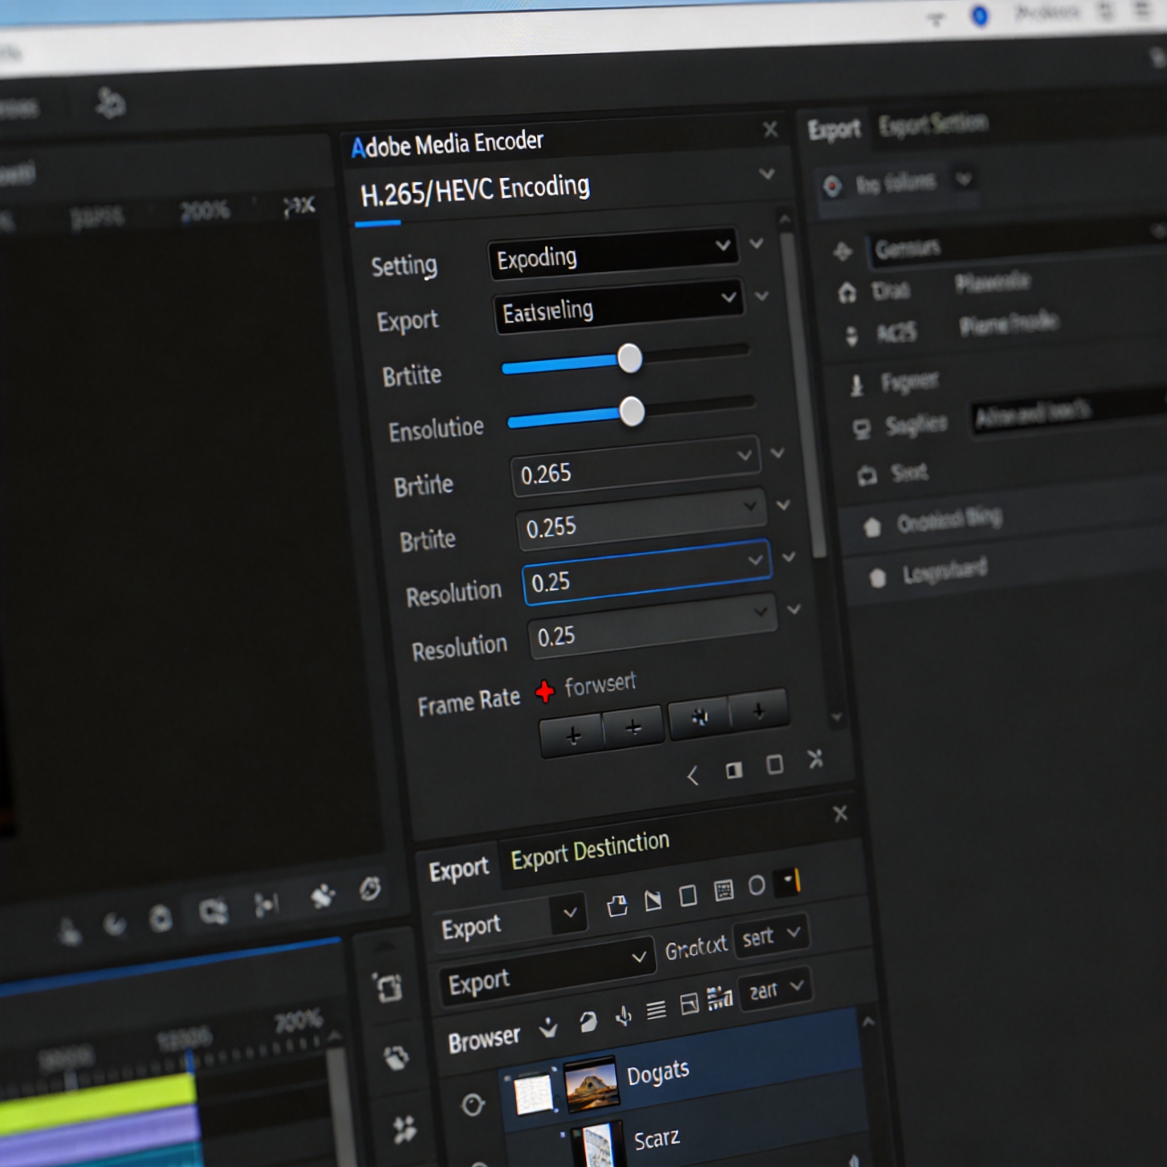The image size is (1167, 1167).
Task: Click the half-filled square panel icon
Action: (x=734, y=770)
